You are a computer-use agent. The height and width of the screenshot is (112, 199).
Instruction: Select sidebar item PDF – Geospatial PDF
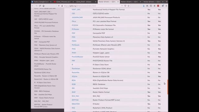coord(42,42)
